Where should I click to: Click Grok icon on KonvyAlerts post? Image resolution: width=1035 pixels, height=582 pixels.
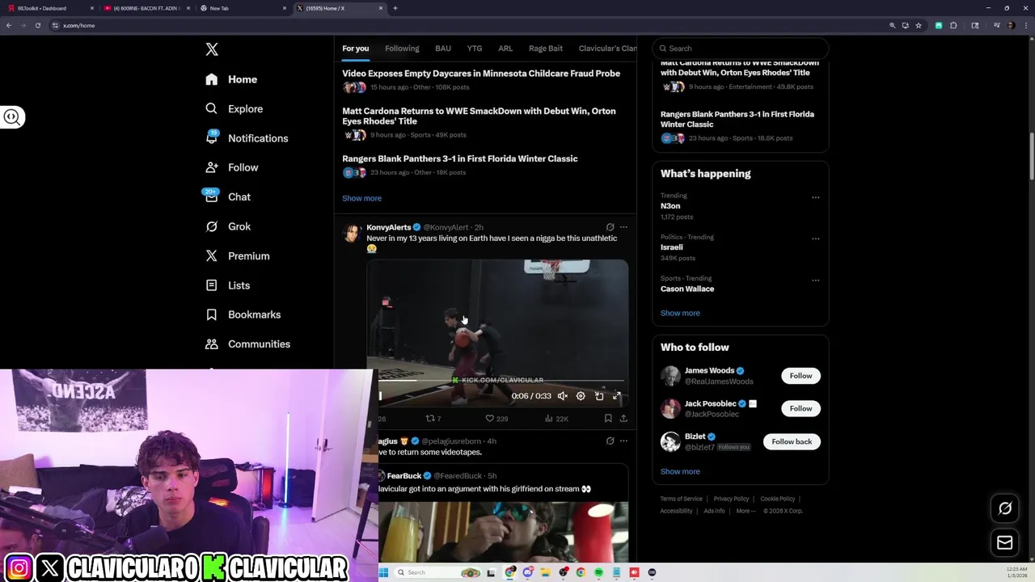pos(610,227)
